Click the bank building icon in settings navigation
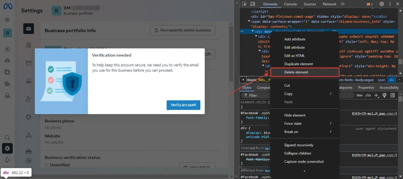Viewport: 403px width, 179px height. click(x=28, y=152)
